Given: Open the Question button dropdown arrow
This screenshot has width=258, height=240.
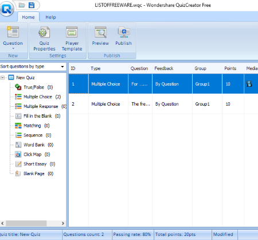Looking at the screenshot, I should 13,49.
